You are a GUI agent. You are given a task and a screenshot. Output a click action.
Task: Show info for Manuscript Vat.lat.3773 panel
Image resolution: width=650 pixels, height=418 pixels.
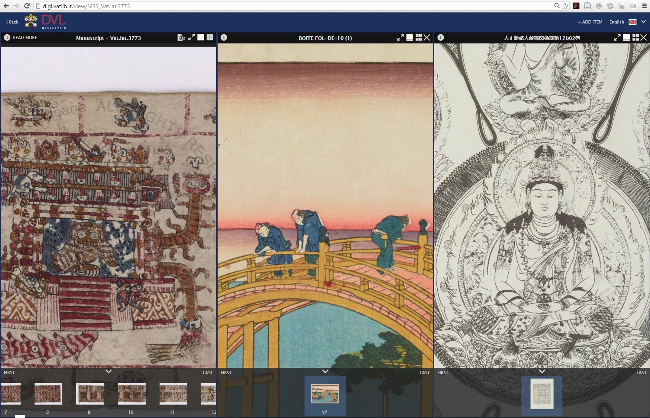[7, 37]
